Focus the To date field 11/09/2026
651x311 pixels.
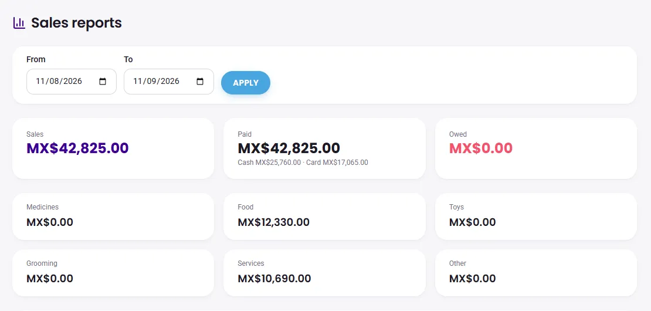click(x=169, y=82)
